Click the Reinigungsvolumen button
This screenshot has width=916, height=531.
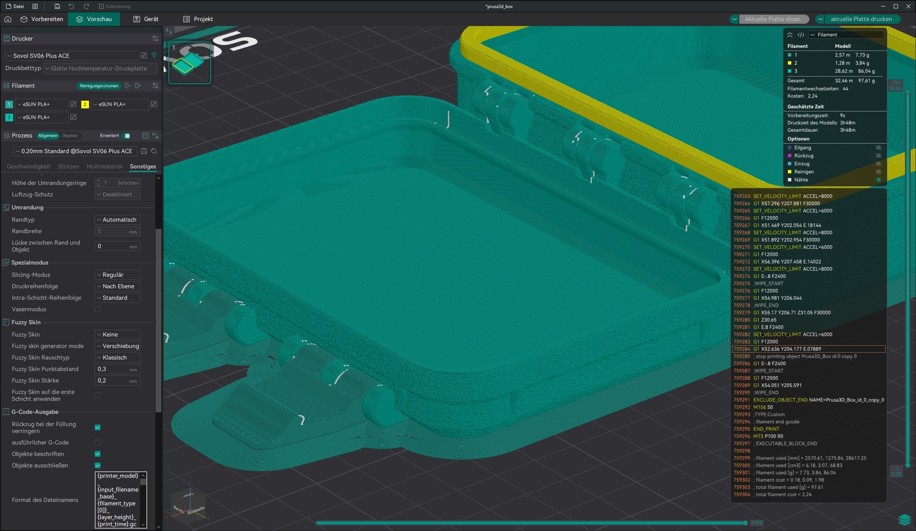99,86
